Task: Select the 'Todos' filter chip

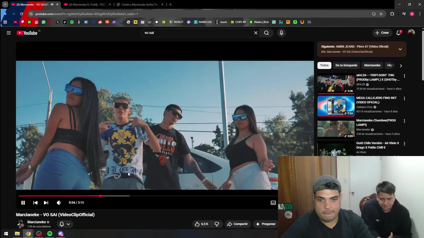Action: click(324, 65)
